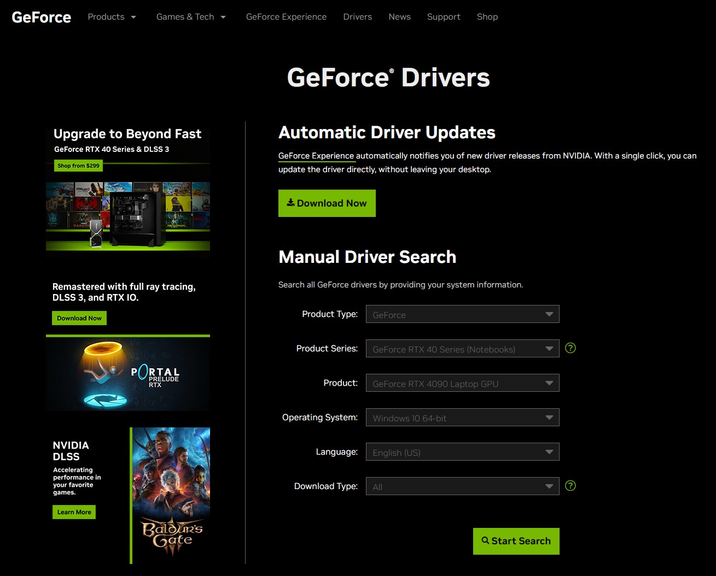The height and width of the screenshot is (576, 716).
Task: Open the Drivers nav item
Action: pyautogui.click(x=357, y=17)
